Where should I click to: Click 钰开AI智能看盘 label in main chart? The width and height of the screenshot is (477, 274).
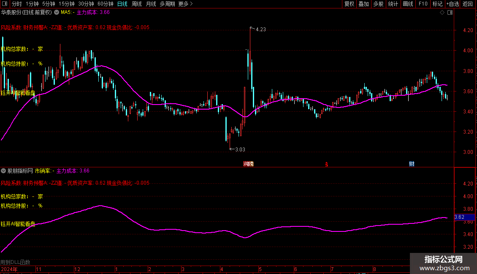[18, 93]
